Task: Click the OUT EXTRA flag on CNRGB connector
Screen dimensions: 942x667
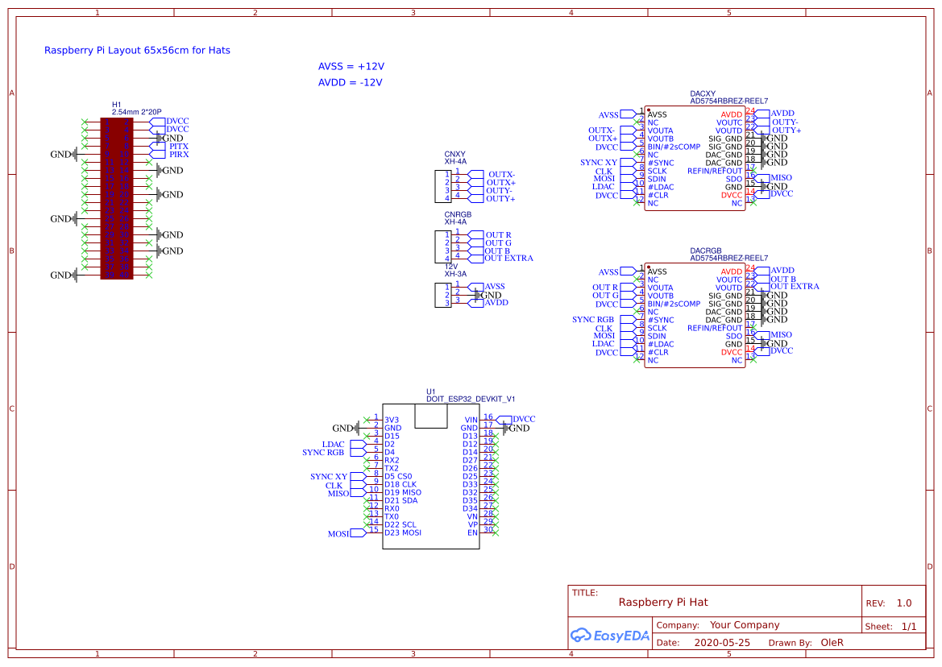Action: click(x=508, y=259)
